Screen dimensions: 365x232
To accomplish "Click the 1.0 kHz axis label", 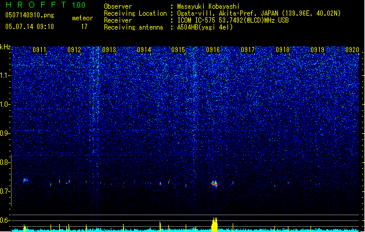I will click(x=5, y=104).
